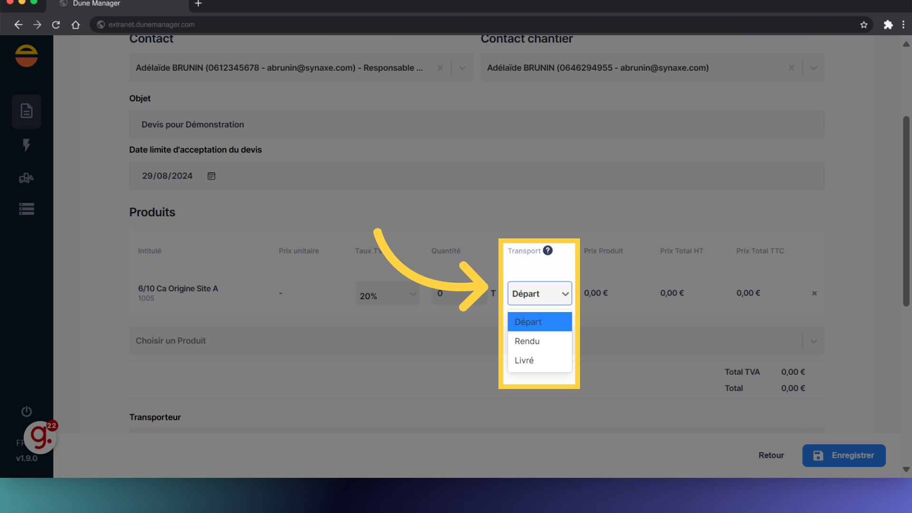The width and height of the screenshot is (912, 513).
Task: Select Rendu transport option
Action: 527,341
